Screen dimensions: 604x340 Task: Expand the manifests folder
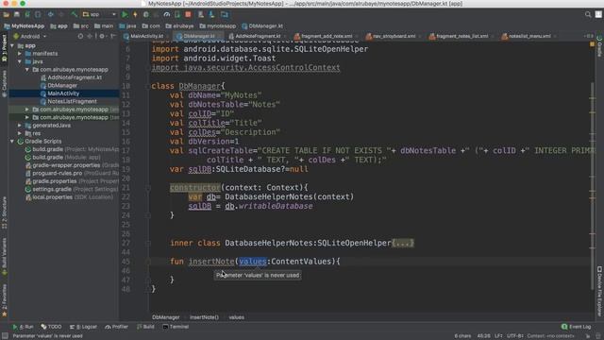tap(20, 54)
